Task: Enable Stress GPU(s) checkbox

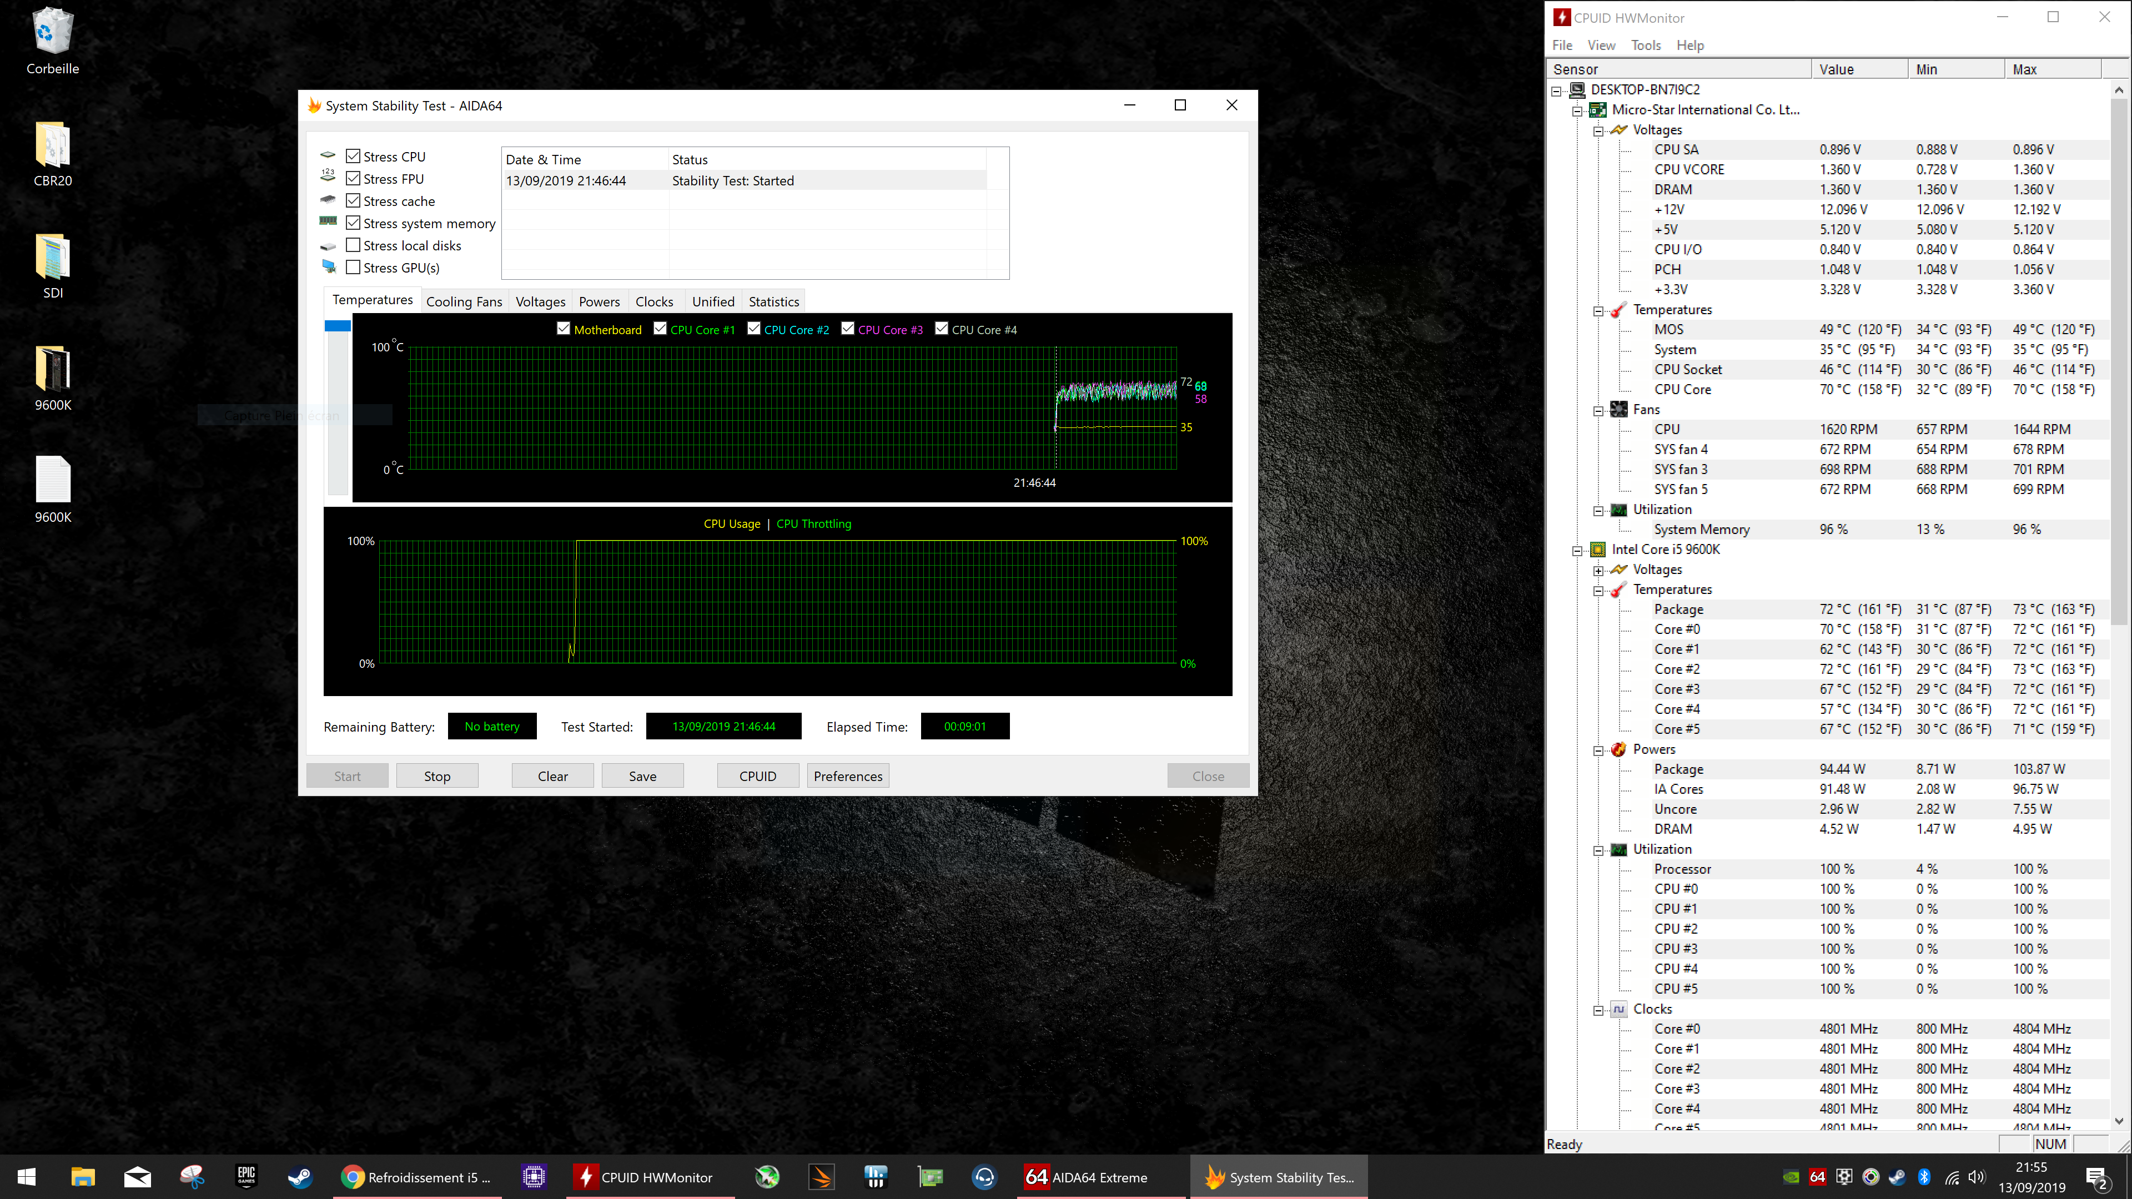Action: [x=354, y=268]
